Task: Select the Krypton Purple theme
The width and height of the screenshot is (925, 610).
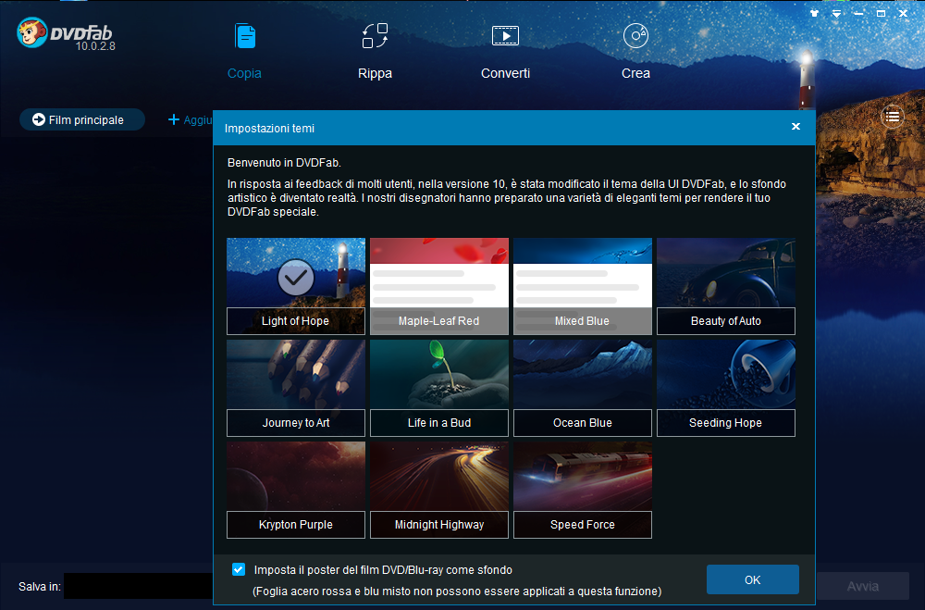Action: coord(296,490)
